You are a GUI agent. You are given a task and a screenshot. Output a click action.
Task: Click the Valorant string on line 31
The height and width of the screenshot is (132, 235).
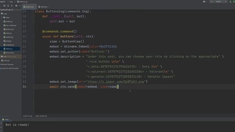127,71
